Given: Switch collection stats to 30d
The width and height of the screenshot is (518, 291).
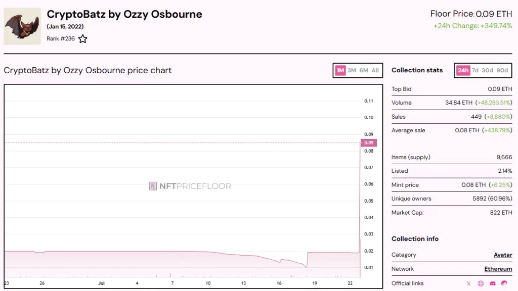Looking at the screenshot, I should [x=487, y=70].
